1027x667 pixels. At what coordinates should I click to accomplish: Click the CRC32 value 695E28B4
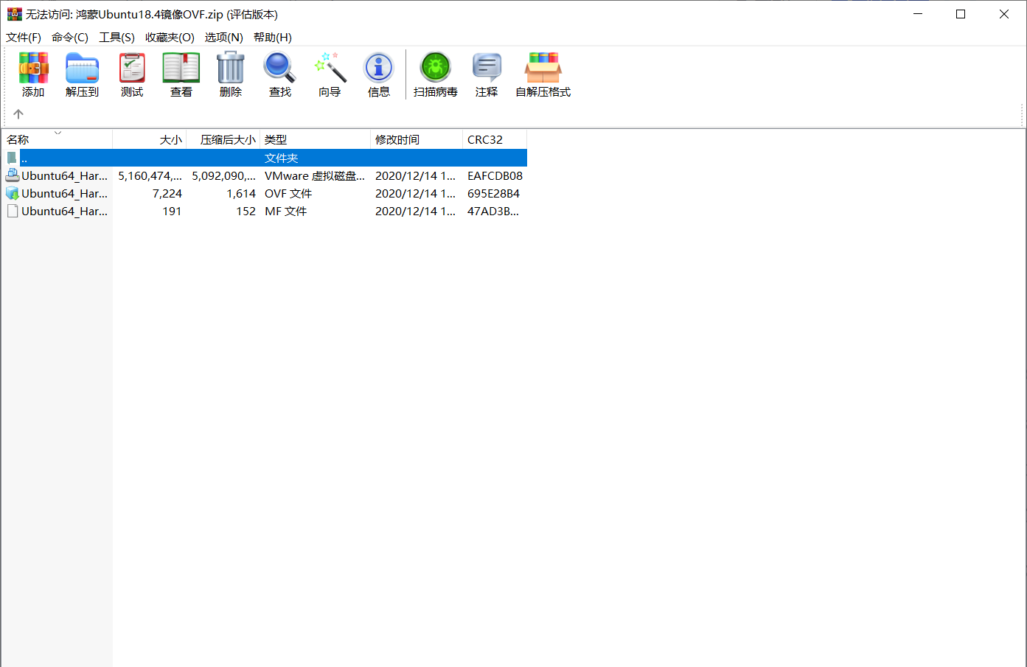(x=493, y=193)
